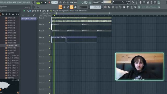Open the Piano roll view icon

[109, 7]
